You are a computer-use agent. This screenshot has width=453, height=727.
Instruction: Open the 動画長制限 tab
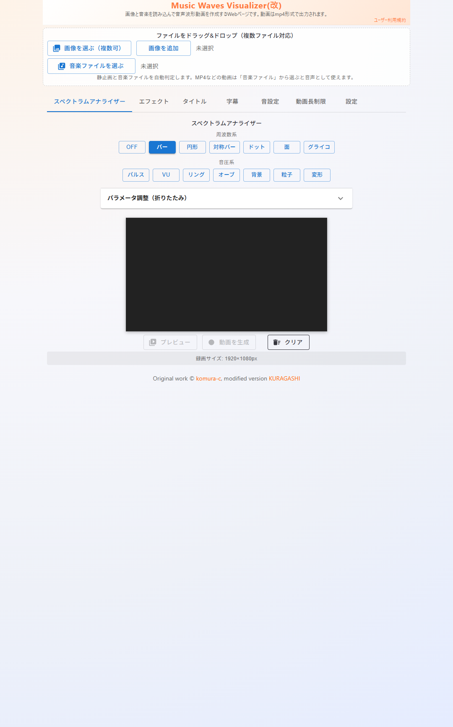tap(310, 102)
